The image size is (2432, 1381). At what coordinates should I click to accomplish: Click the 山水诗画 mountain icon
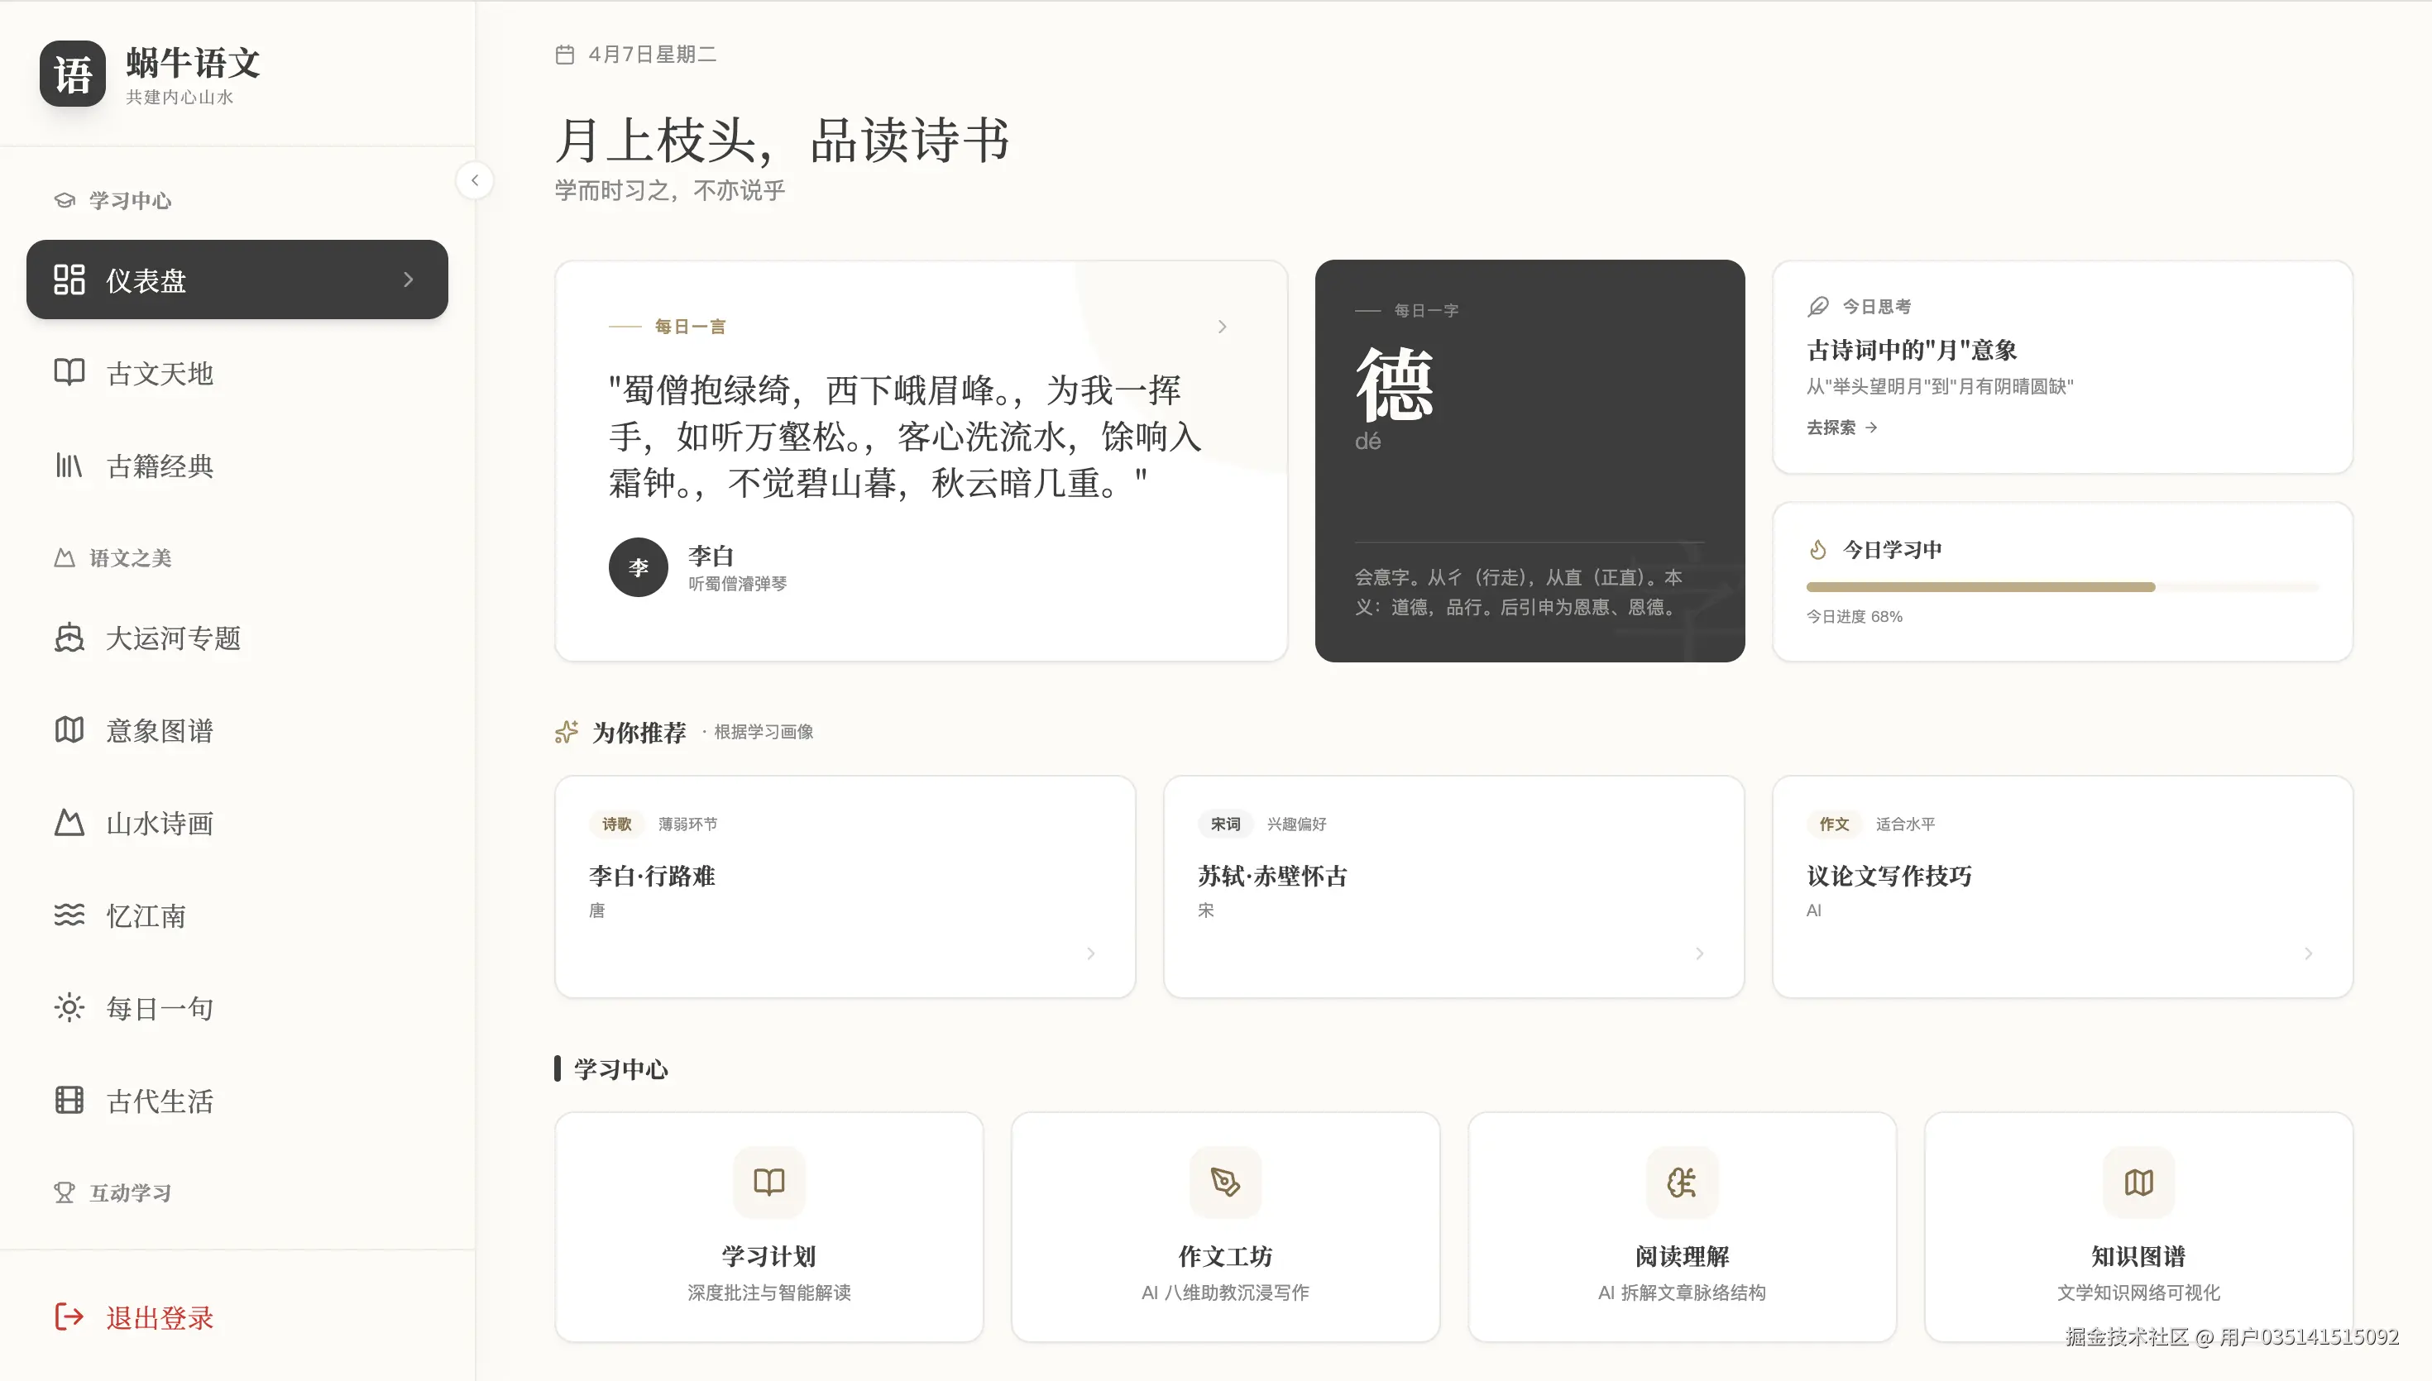coord(69,822)
